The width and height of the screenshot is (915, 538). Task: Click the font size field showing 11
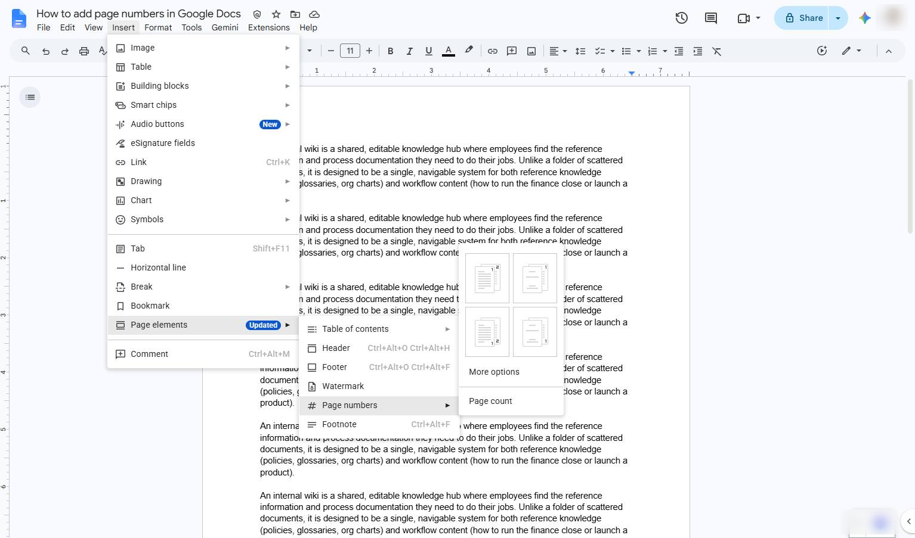pos(350,51)
